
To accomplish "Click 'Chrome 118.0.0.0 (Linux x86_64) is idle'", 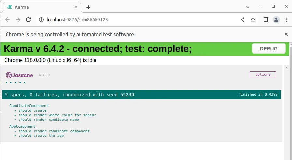I will coord(50,60).
